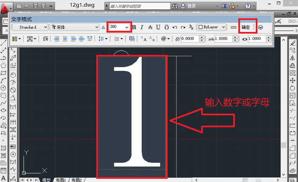Select the Rotate tool
Viewport: 298px width, 182px height.
point(293,88)
